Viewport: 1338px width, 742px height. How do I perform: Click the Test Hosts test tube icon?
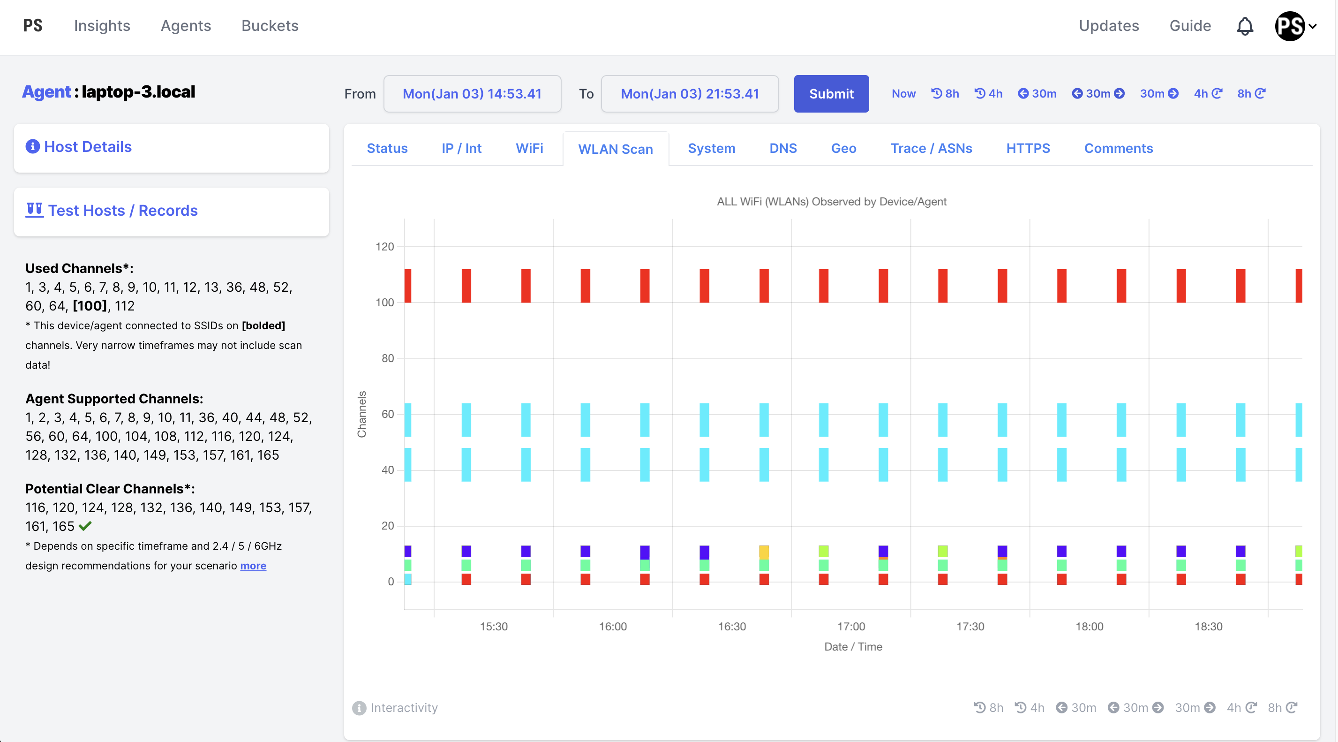point(34,210)
